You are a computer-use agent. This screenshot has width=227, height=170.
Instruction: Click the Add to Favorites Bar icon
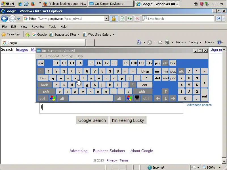tap(27, 34)
